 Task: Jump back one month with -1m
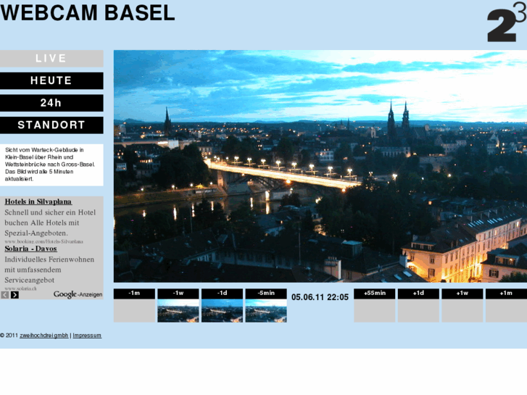(134, 294)
